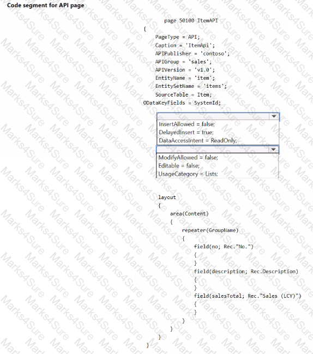Select option InsertAllowed = false
313x354 pixels.
[x=187, y=124]
